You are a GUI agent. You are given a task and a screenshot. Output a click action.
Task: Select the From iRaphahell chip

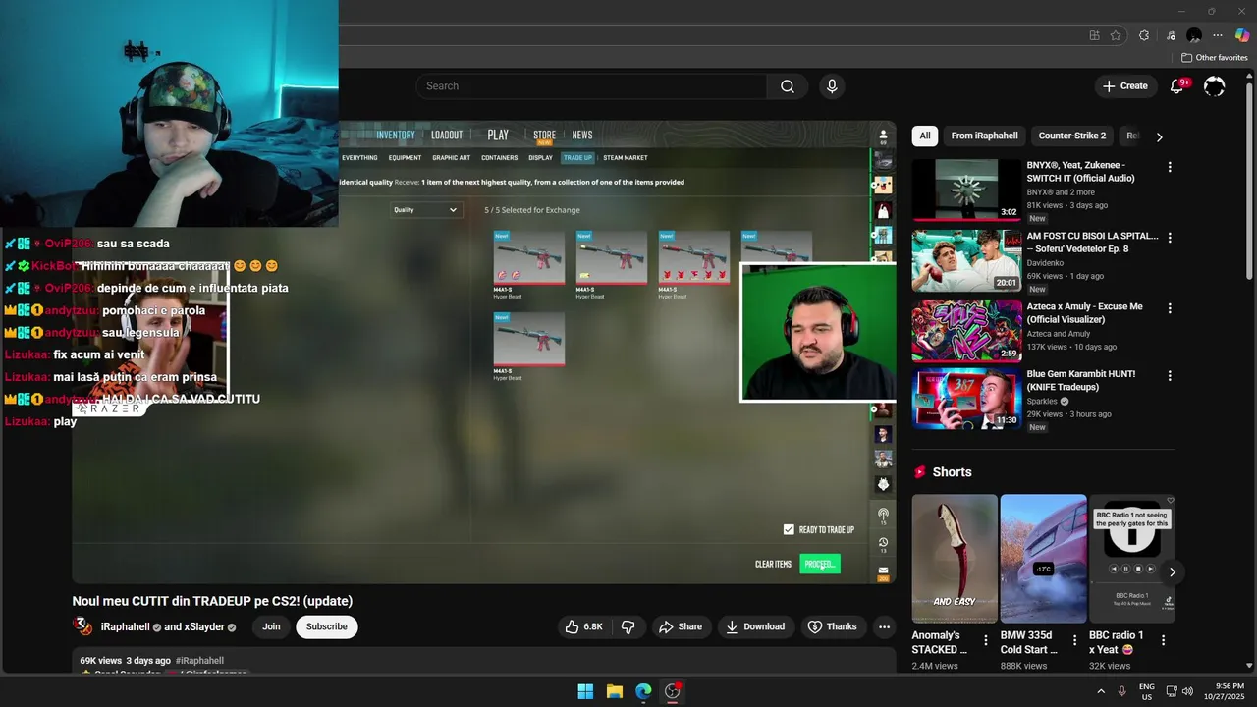click(x=985, y=136)
